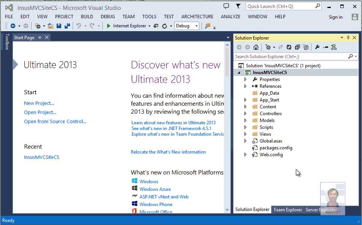Click Open from Source Control... link
The image size is (362, 225).
pos(55,121)
